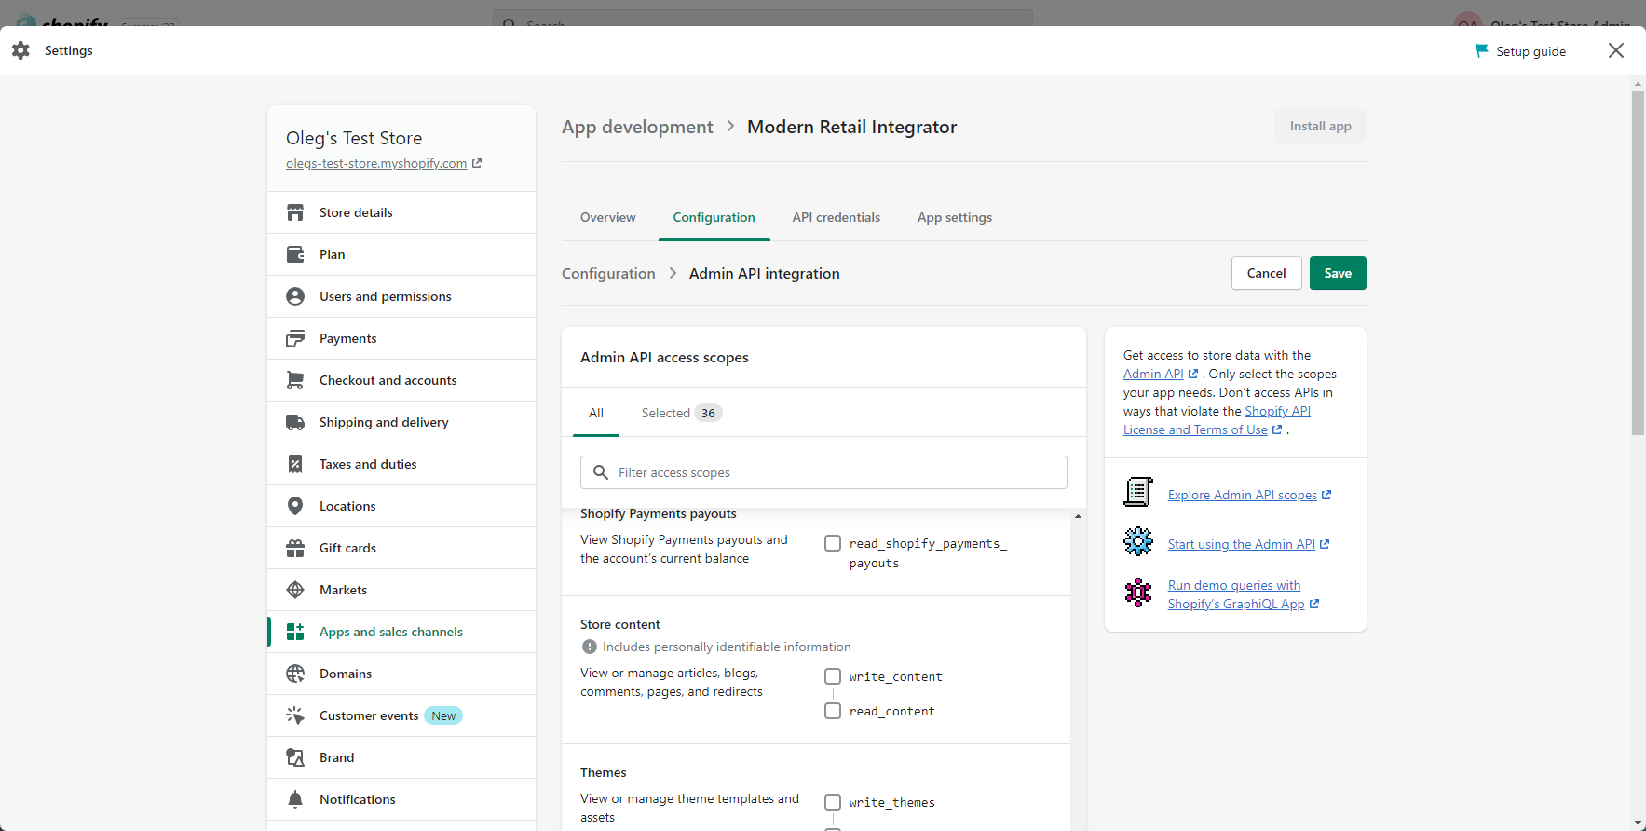The width and height of the screenshot is (1646, 831).
Task: Click the Apps and sales channels grid icon
Action: 295,632
